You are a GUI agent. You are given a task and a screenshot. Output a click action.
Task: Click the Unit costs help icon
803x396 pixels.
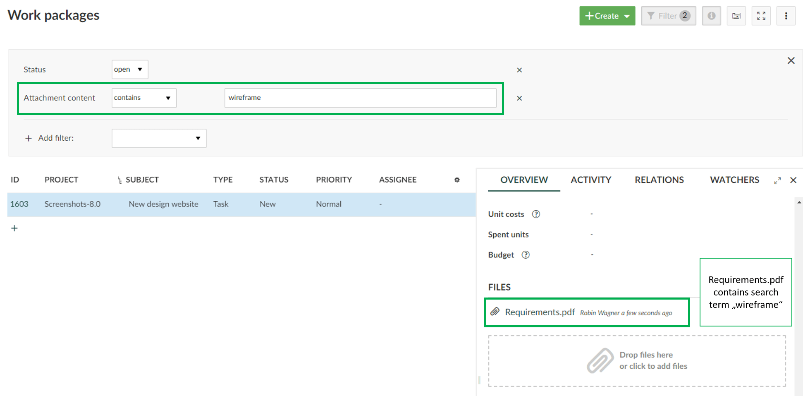click(536, 214)
